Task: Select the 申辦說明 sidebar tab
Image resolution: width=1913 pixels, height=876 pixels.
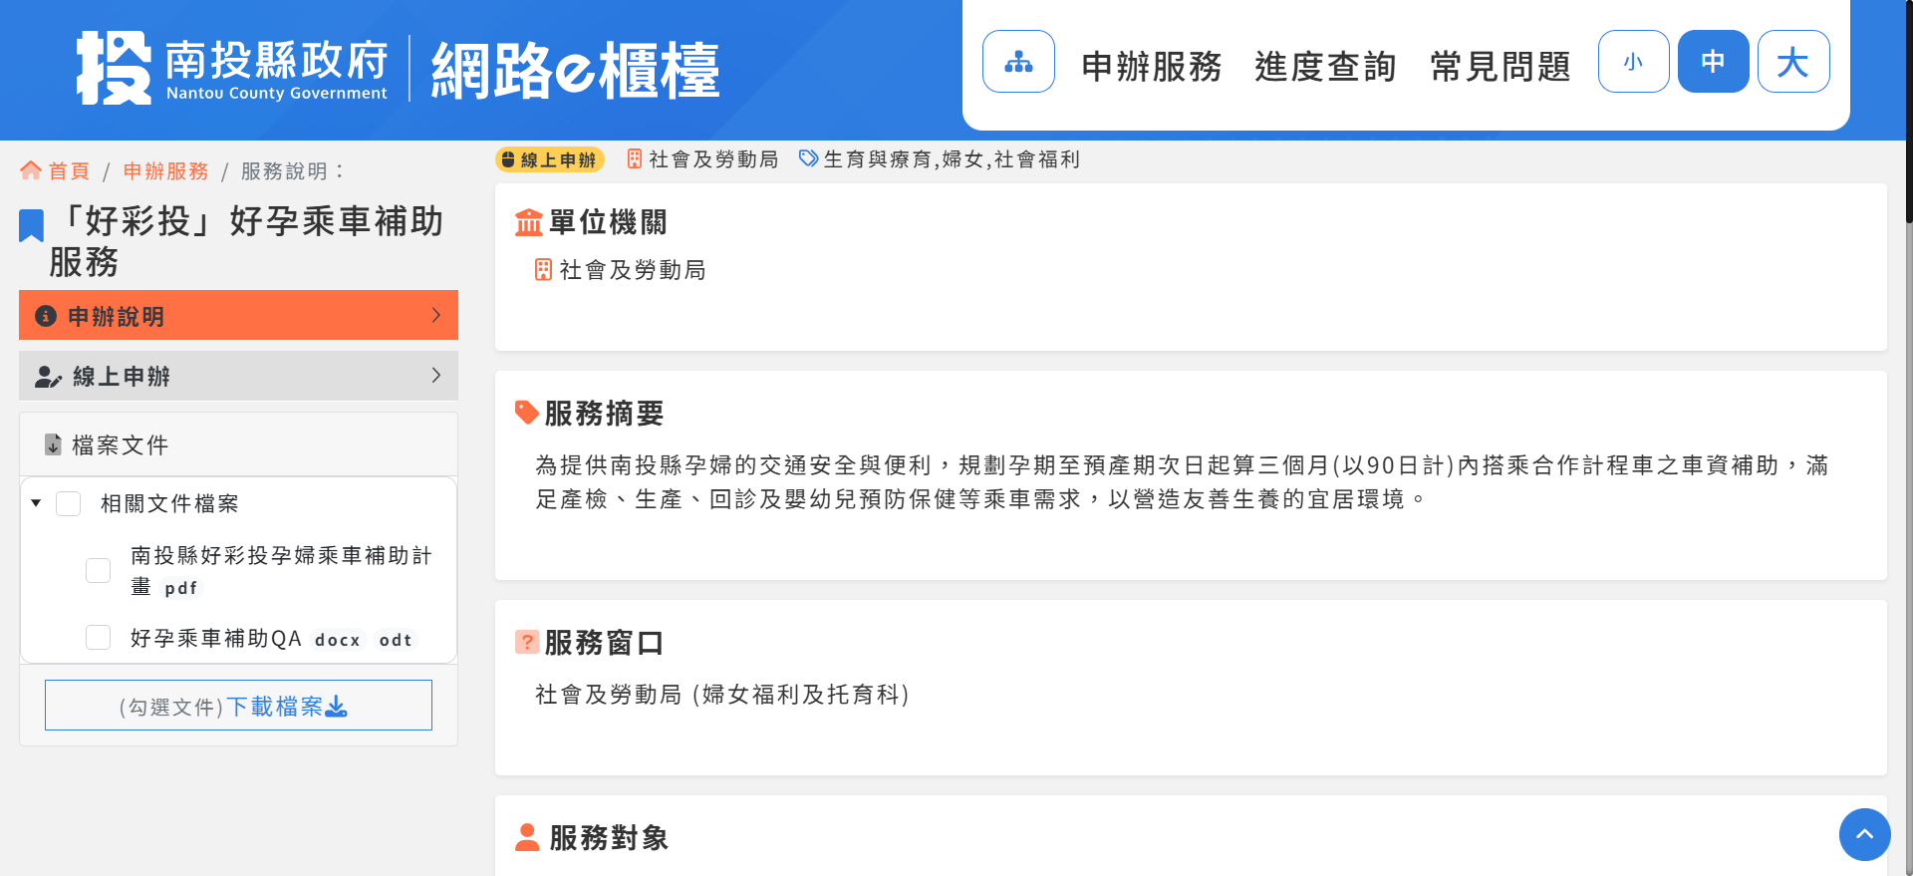Action: point(238,315)
